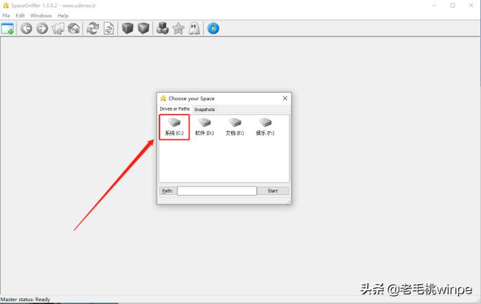
Task: Click the star tagging icon in toolbar
Action: click(178, 28)
